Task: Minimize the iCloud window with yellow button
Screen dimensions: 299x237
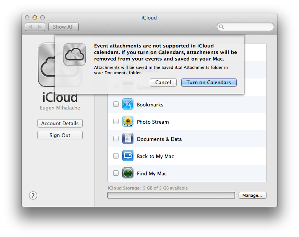Action: [35, 18]
